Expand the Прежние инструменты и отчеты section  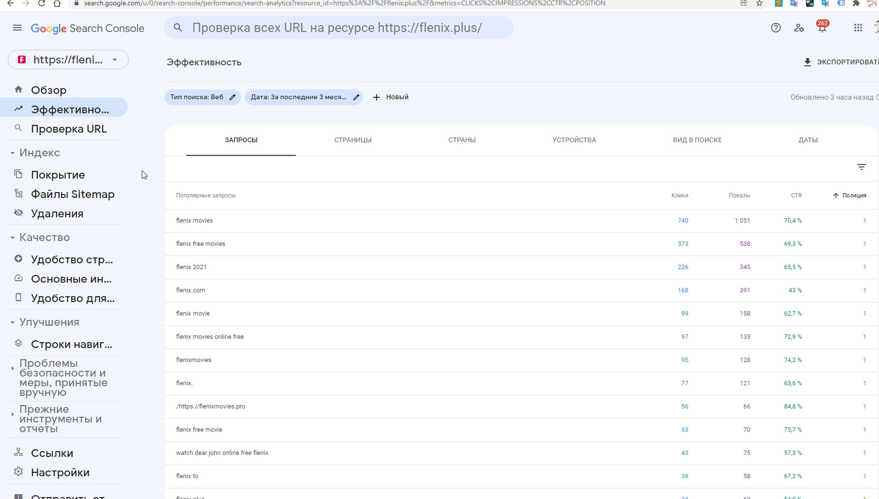tap(13, 414)
